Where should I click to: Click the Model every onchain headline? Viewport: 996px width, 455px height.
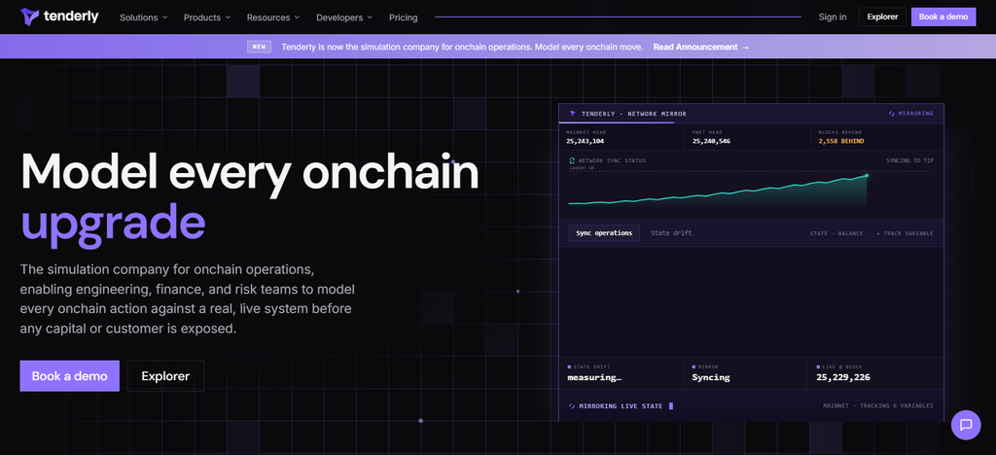point(249,172)
